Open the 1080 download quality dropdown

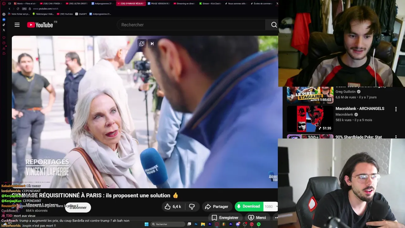[271, 206]
